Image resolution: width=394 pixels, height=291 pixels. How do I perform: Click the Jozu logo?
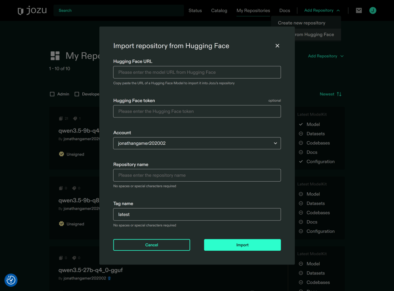(x=32, y=10)
